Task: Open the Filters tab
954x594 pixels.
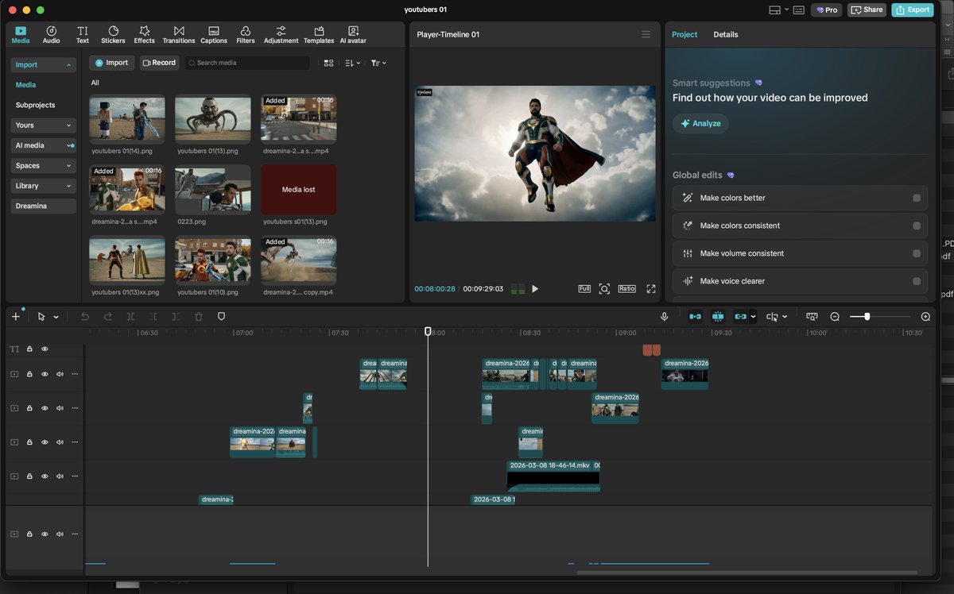Action: click(x=246, y=34)
